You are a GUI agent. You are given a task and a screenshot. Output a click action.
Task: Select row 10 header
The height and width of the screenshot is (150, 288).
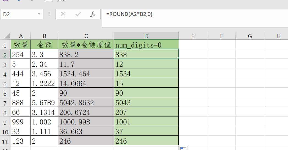(5, 131)
